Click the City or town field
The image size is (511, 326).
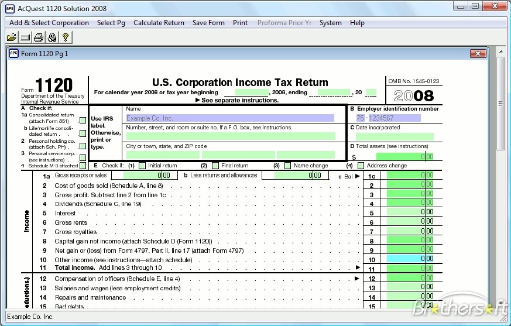163,155
